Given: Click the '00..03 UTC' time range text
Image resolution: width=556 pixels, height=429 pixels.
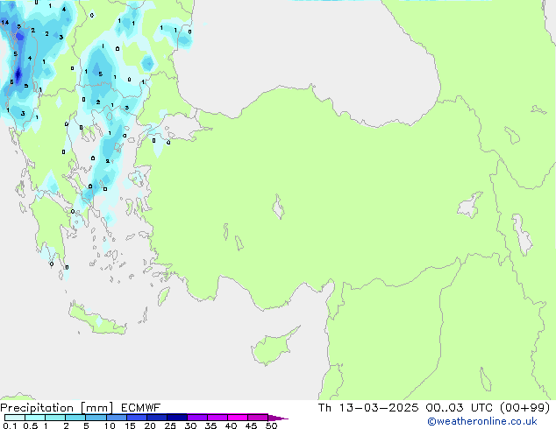Looking at the screenshot, I should (460, 408).
